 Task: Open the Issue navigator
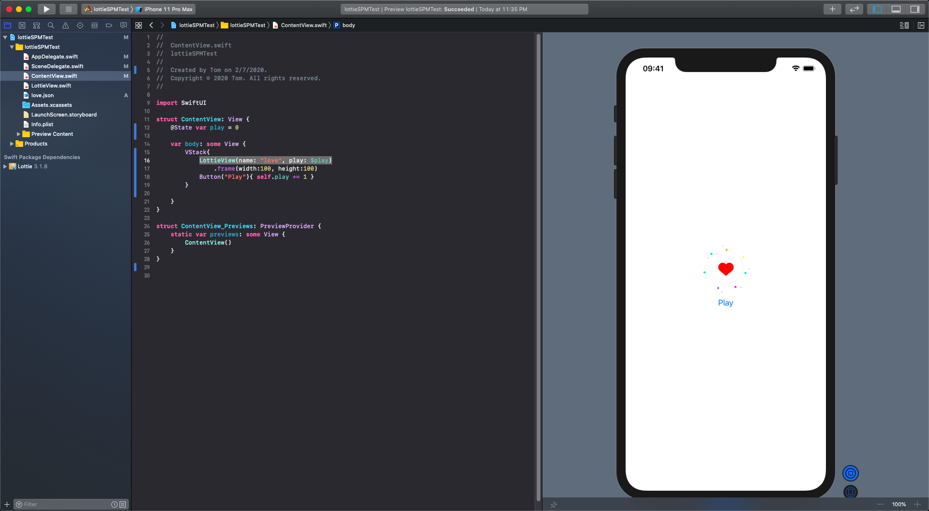(x=65, y=25)
